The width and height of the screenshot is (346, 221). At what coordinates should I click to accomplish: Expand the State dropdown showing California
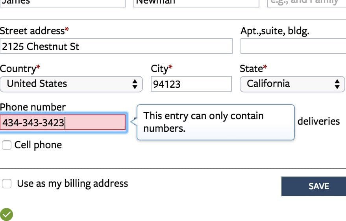[x=292, y=84]
